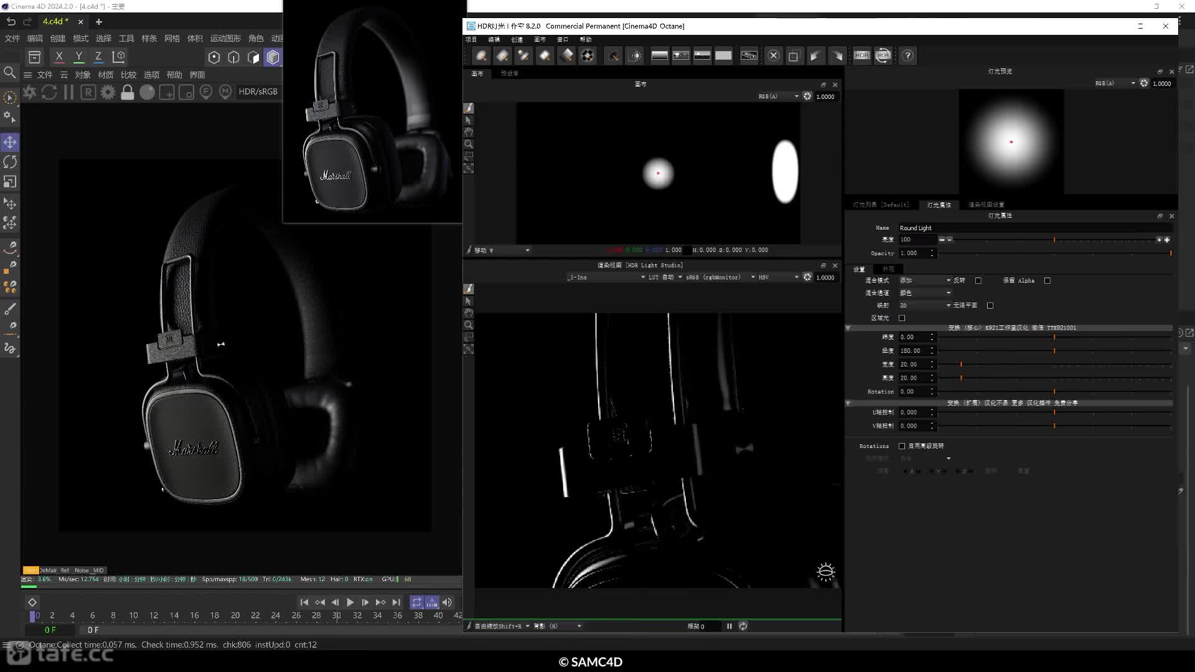The width and height of the screenshot is (1195, 672).
Task: Open the canvas RGB(A) channel dropdown
Action: click(x=778, y=96)
